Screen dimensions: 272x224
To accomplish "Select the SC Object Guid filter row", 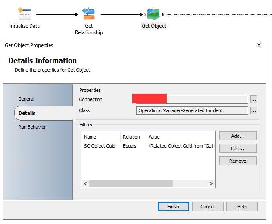I will [148, 146].
